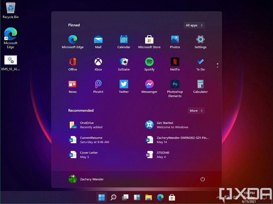Open Microsoft Store pinned tile
This screenshot has height=204, width=273.
pyautogui.click(x=149, y=42)
